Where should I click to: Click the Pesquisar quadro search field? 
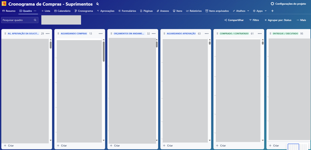tap(20, 20)
